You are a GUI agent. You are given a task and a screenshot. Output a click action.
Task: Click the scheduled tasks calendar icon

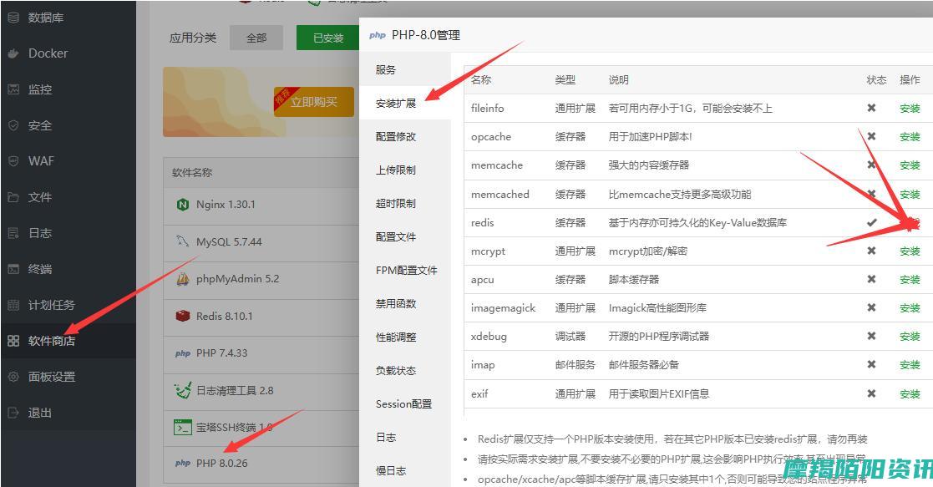(x=13, y=305)
